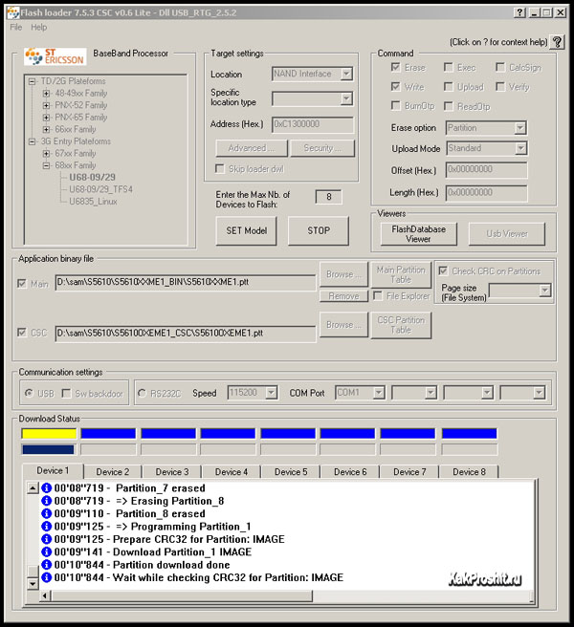Click the context help question mark icon

pos(559,42)
